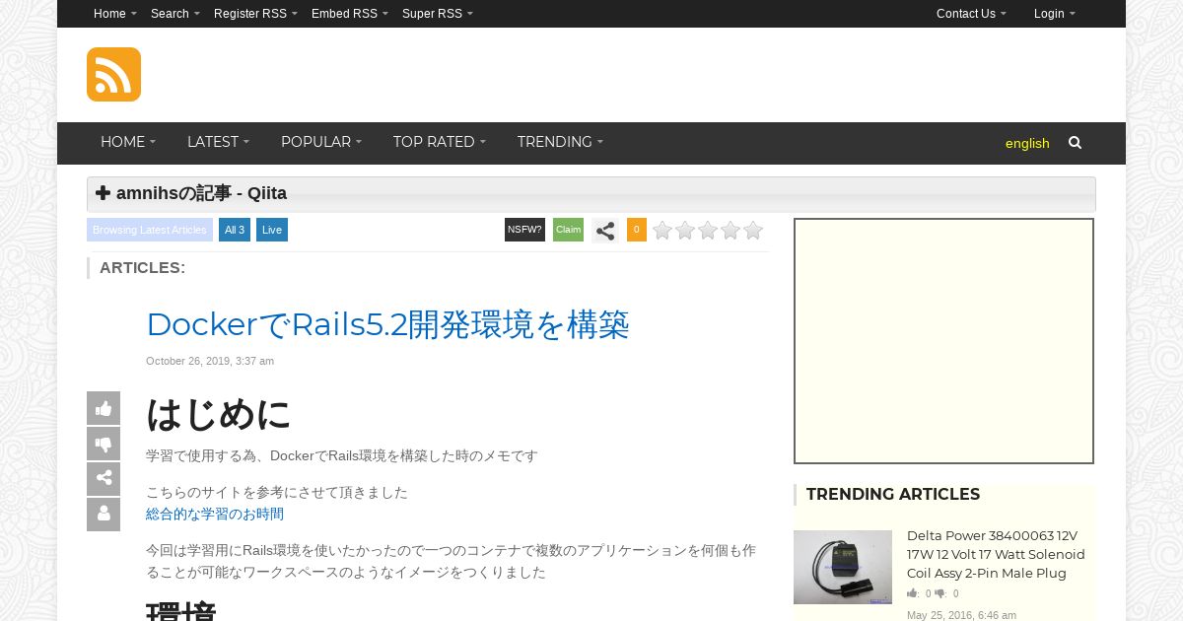
Task: Click the thumbs up icon beside the article
Action: 104,408
